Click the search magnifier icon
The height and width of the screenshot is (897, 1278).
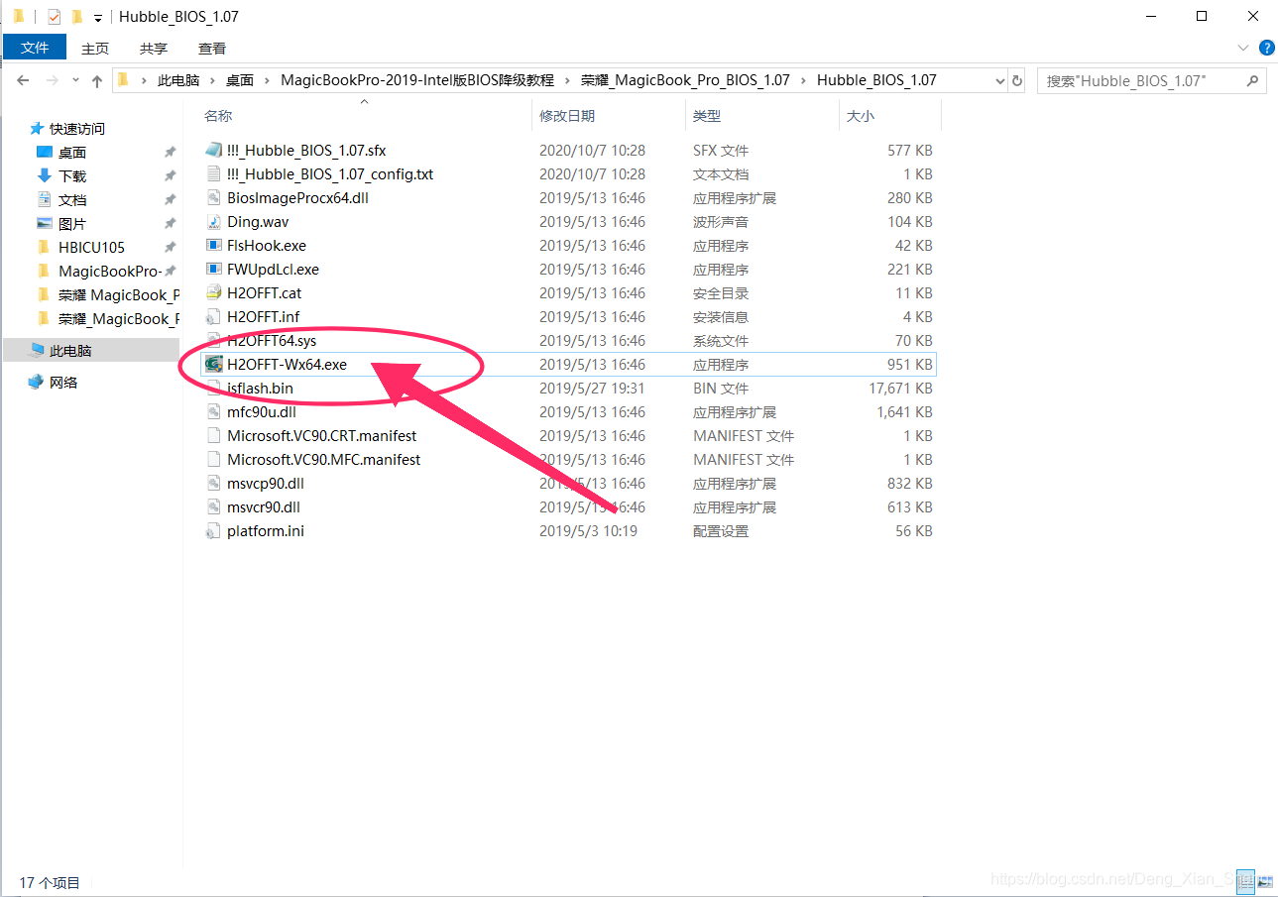tap(1253, 80)
